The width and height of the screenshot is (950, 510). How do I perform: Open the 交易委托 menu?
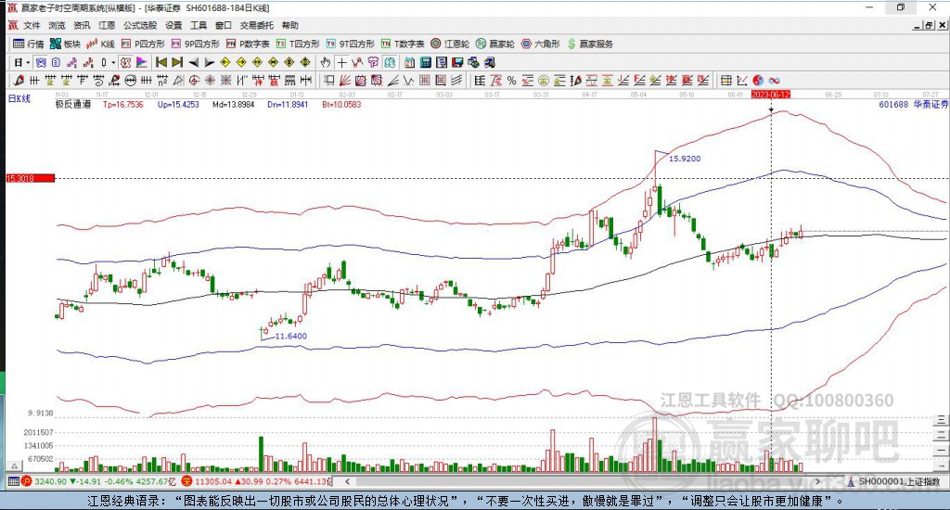tap(257, 25)
